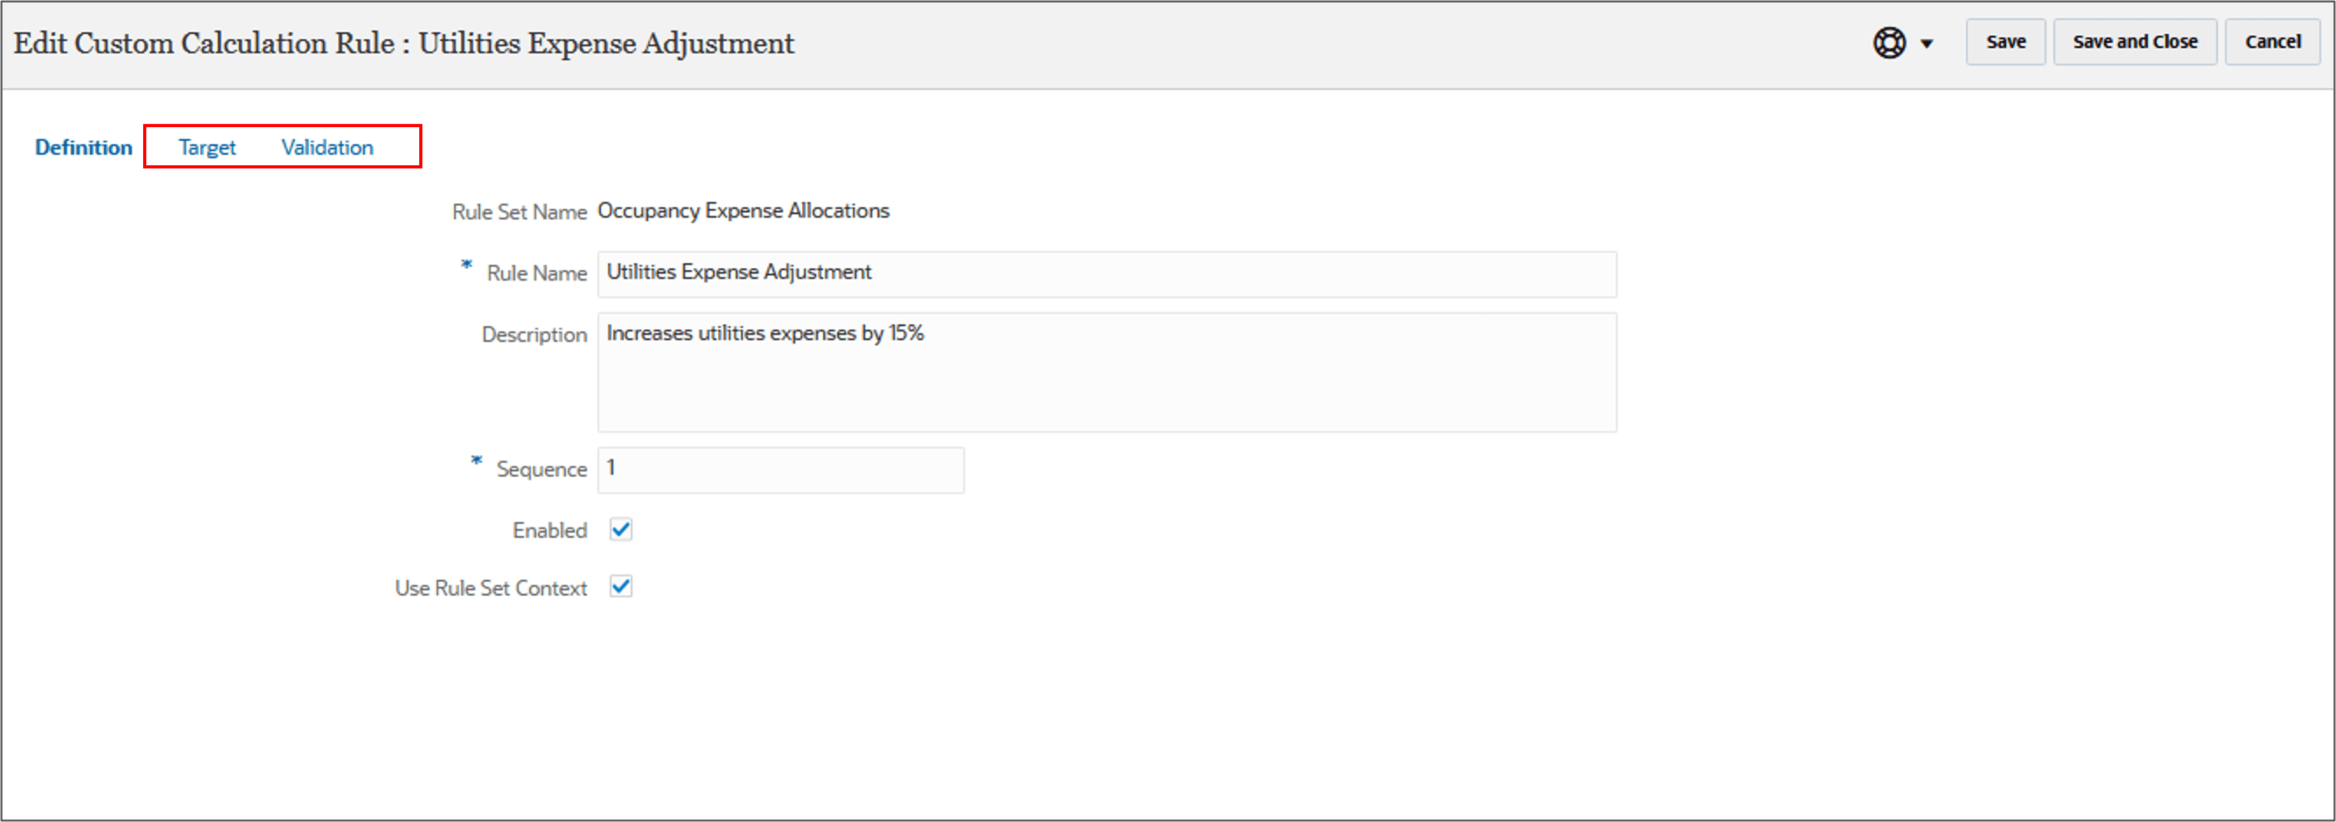
Task: Switch to the Definition tab
Action: point(83,147)
